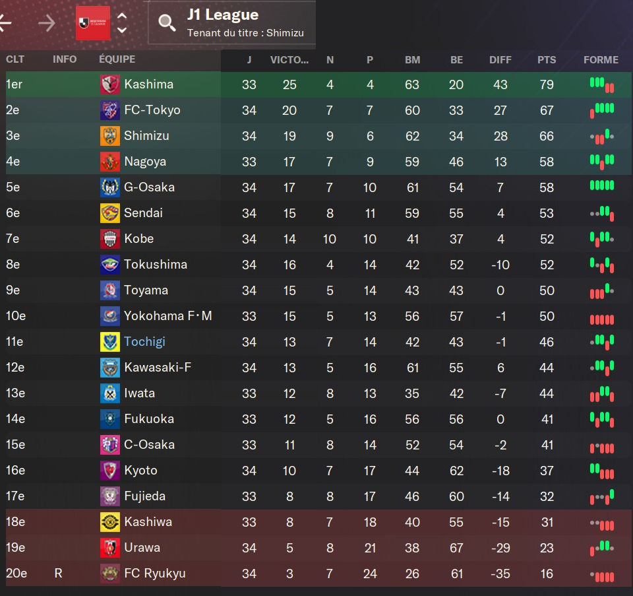Open the Shimizu team name
Viewport: 633px width, 596px height.
[x=146, y=136]
